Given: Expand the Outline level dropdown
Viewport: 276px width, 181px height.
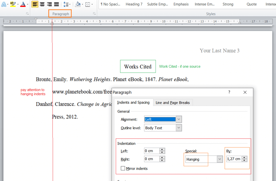Looking at the screenshot, I should (x=179, y=128).
